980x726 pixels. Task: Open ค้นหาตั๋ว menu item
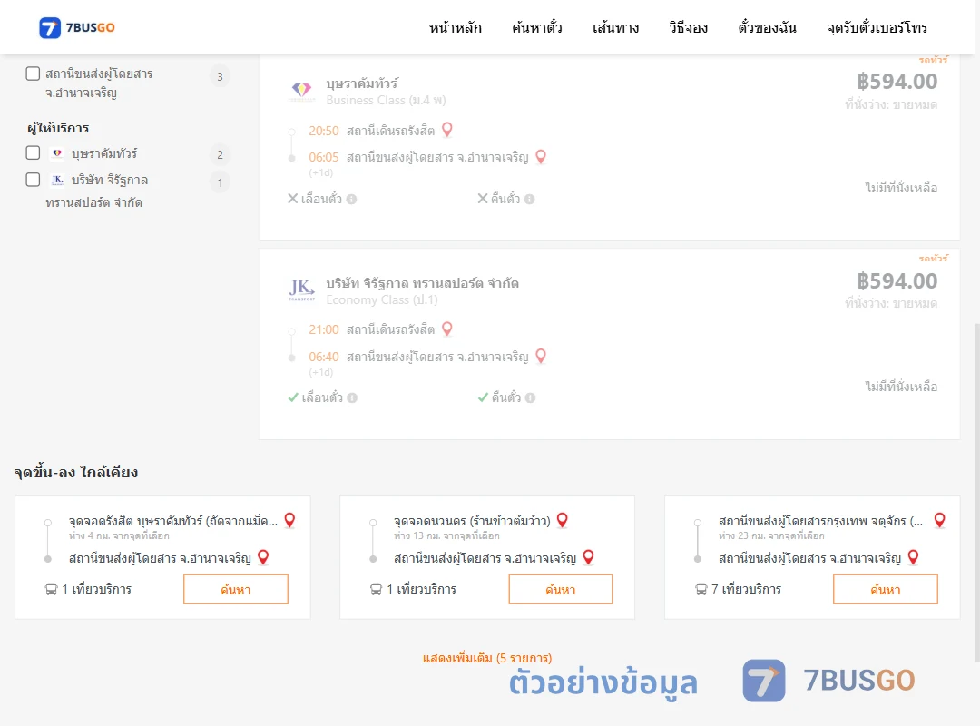point(537,27)
